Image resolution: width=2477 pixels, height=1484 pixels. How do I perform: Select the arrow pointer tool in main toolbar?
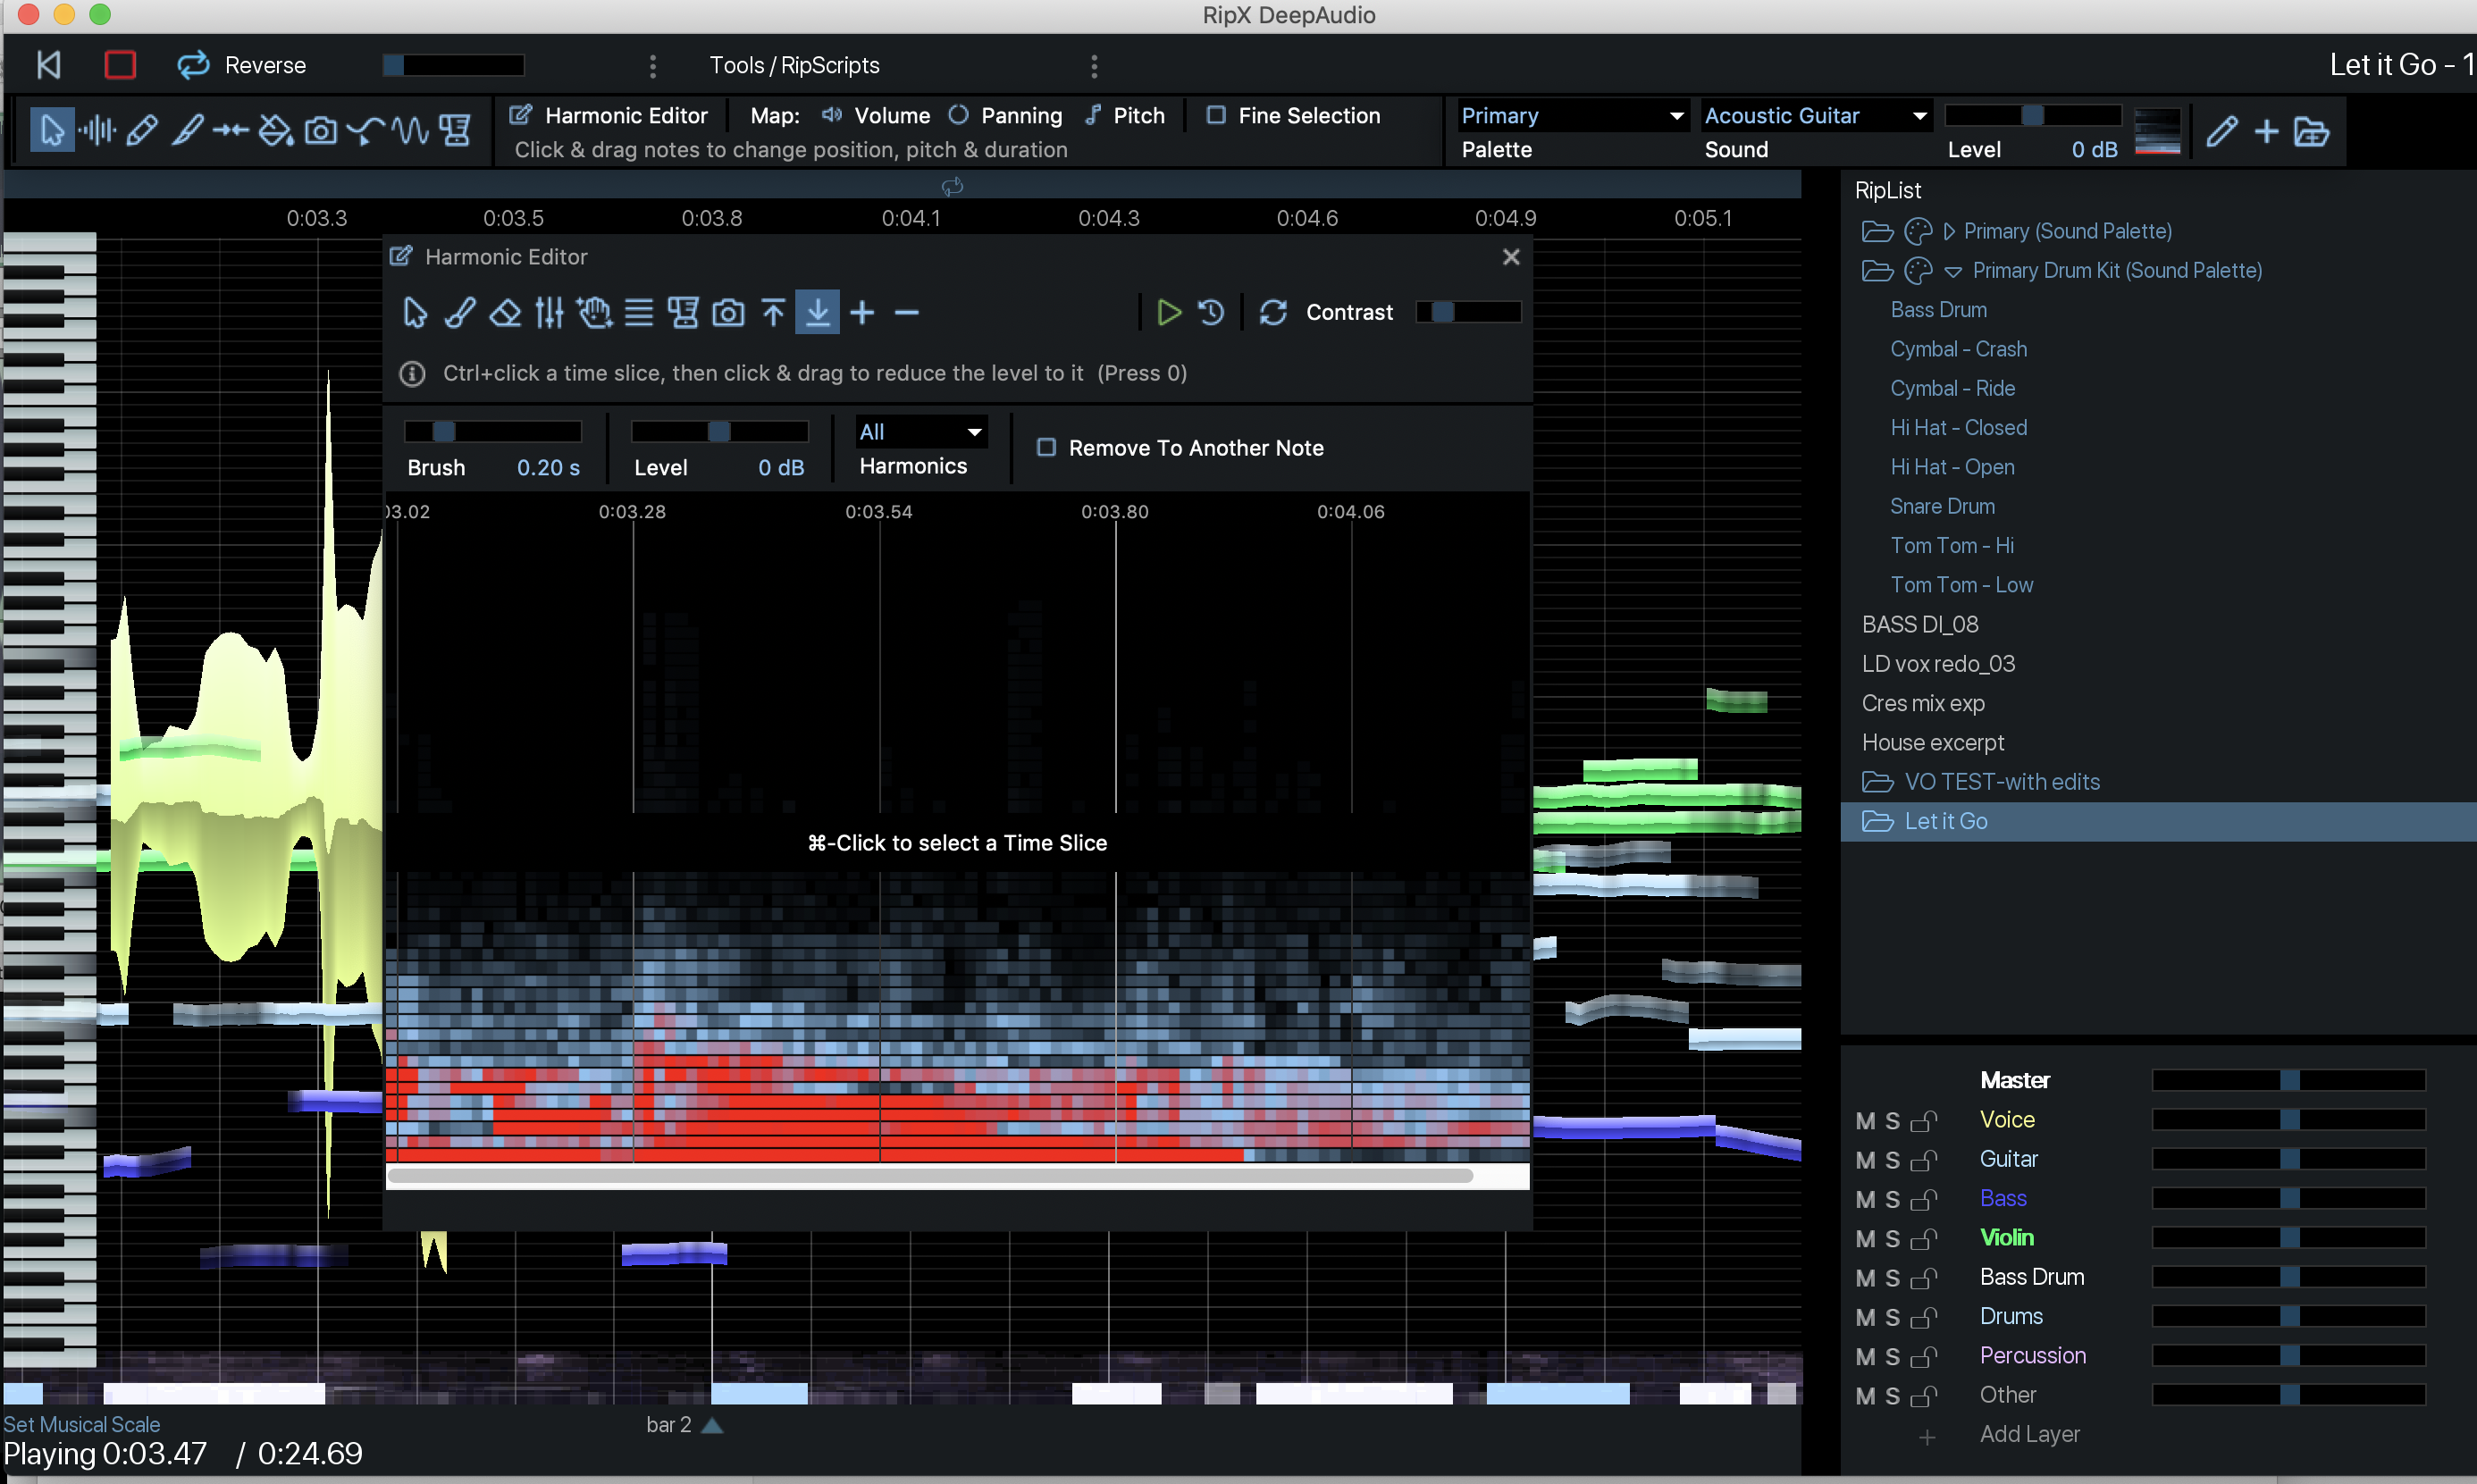click(x=52, y=131)
